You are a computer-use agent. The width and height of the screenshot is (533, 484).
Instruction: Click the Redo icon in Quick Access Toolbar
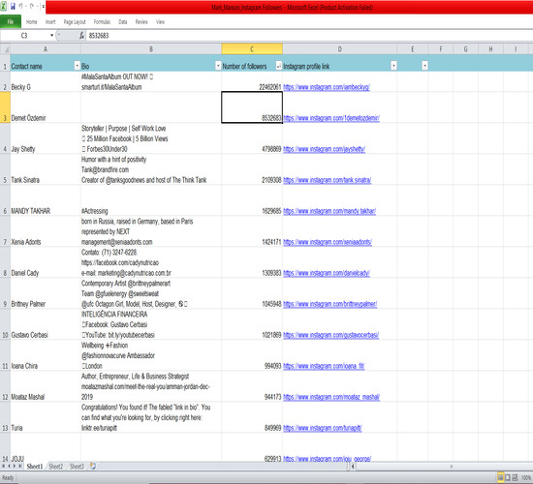click(32, 6)
